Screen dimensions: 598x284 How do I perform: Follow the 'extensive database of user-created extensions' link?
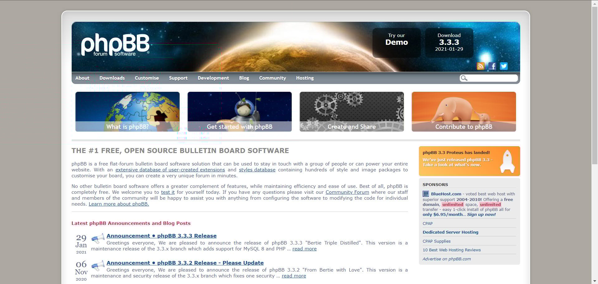click(170, 170)
